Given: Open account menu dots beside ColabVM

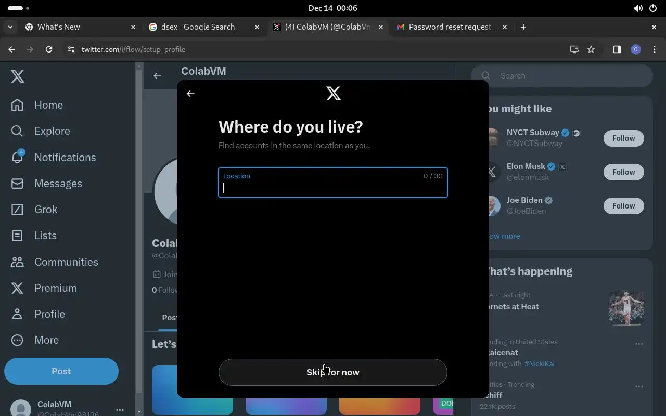Looking at the screenshot, I should tap(120, 410).
